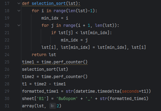Click line number 25 in the gutter
161x111 pixels.
[7, 62]
